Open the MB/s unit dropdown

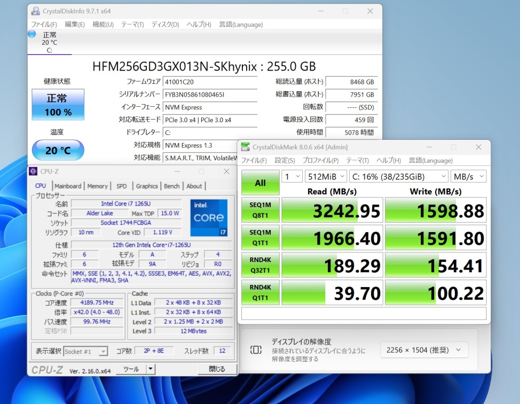click(468, 176)
